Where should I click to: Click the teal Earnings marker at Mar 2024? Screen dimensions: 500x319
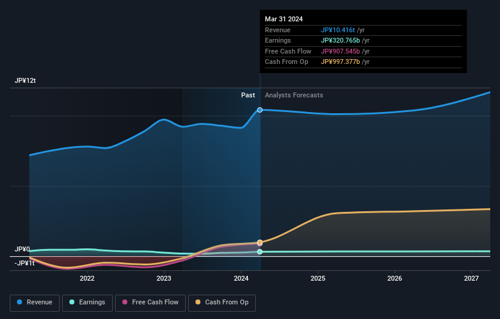(260, 252)
